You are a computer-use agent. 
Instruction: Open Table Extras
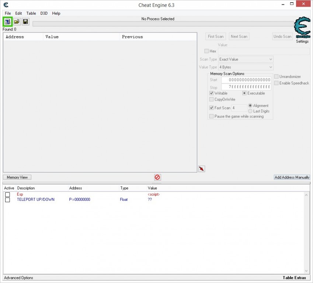pyautogui.click(x=294, y=277)
